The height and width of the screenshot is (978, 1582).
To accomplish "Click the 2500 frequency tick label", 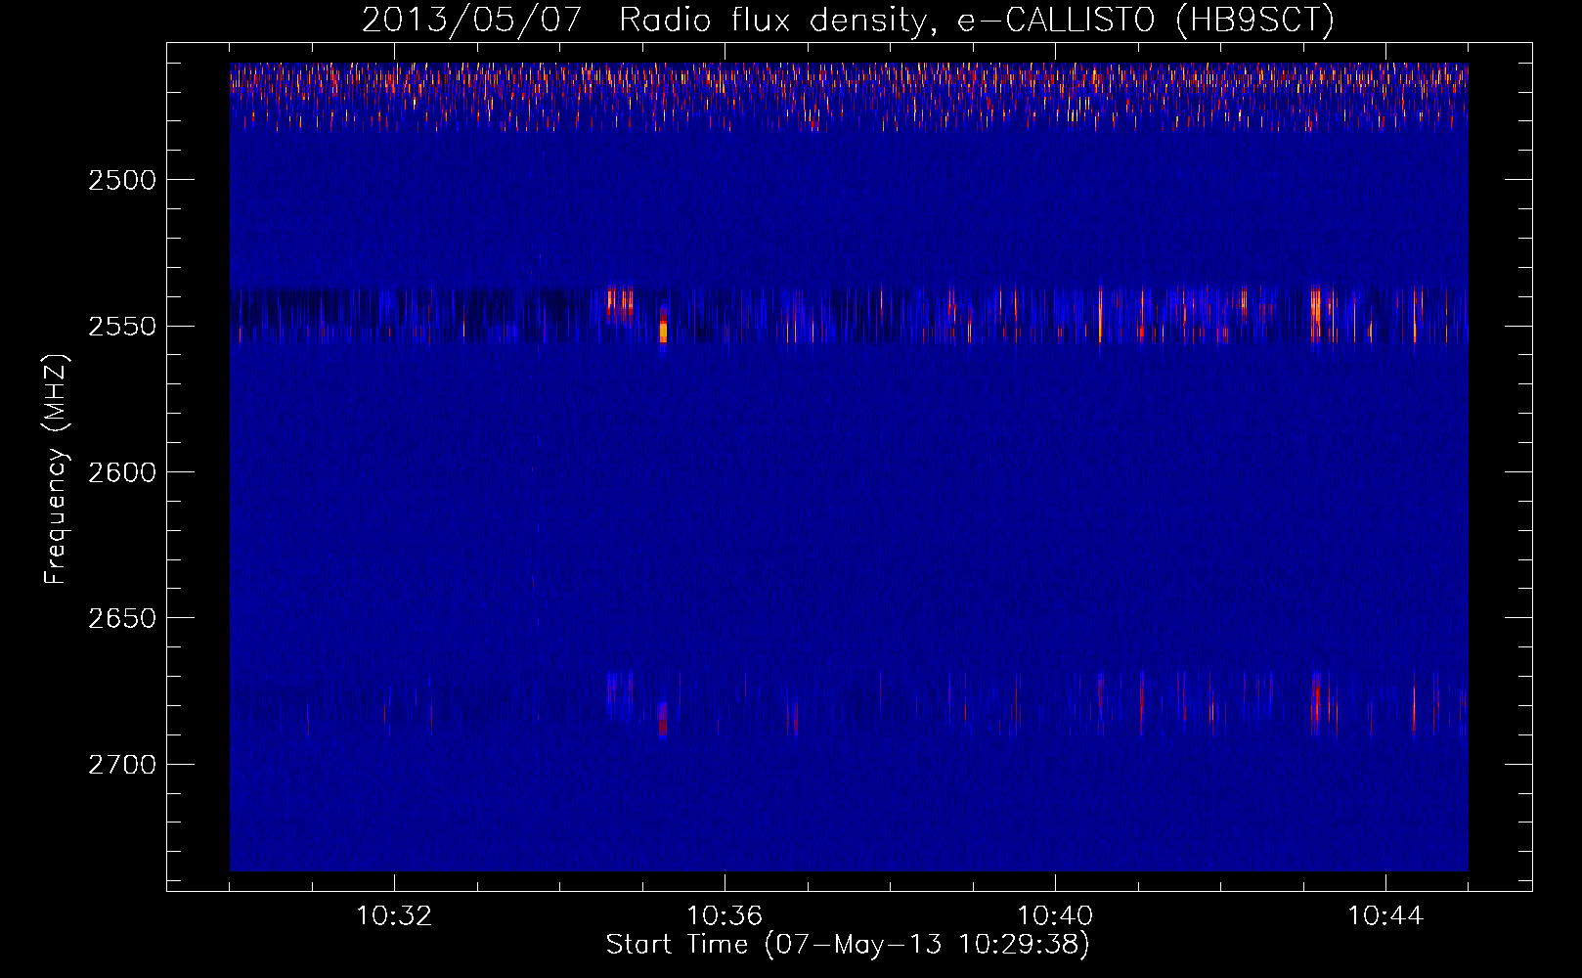I will click(122, 180).
